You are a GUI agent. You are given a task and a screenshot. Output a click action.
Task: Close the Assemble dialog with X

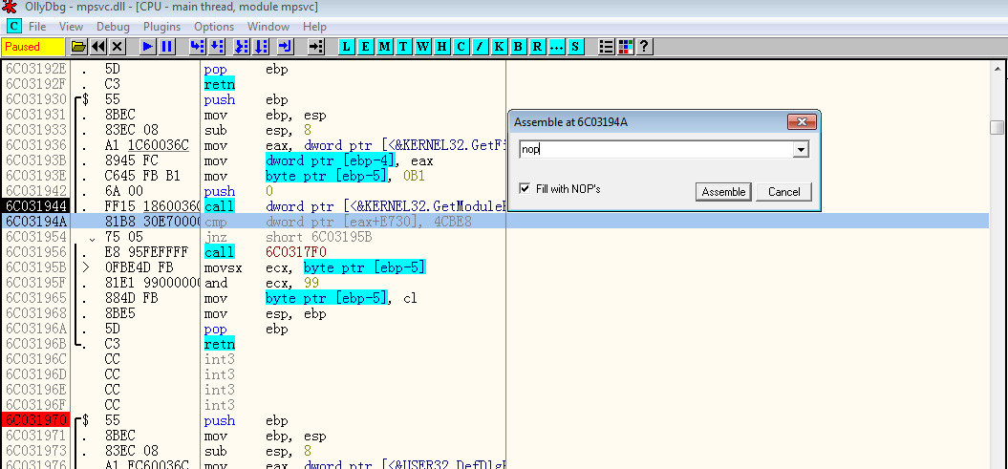[800, 122]
